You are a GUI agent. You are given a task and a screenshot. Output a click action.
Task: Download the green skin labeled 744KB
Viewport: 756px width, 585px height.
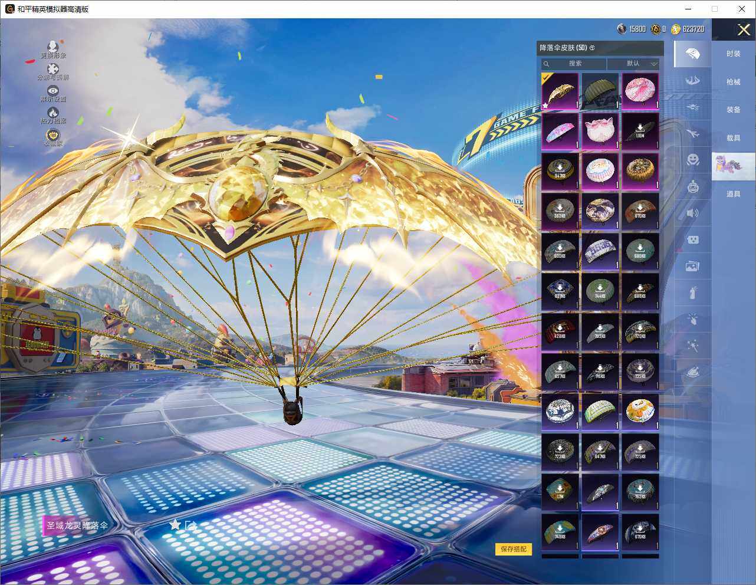coord(600,292)
